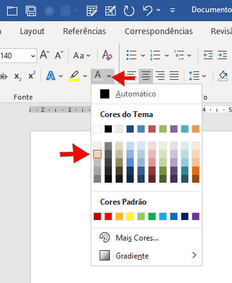Click the Redo circular arrow icon

point(129,11)
